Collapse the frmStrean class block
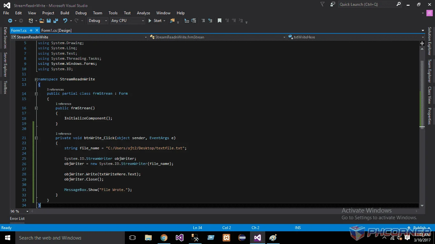435x244 pixels. tap(36, 94)
